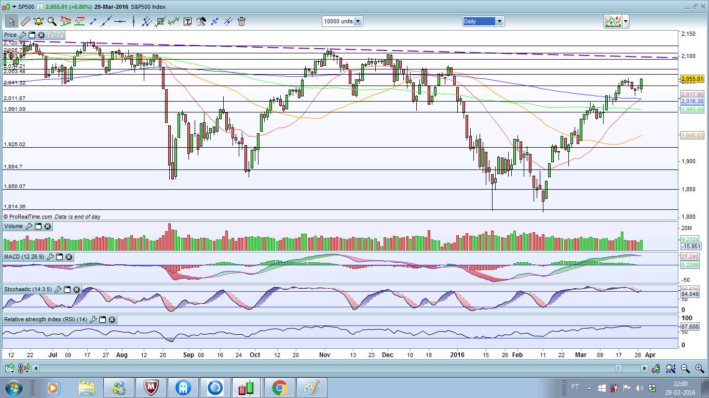Image resolution: width=709 pixels, height=398 pixels.
Task: Open Google Chrome from the taskbar
Action: [279, 388]
